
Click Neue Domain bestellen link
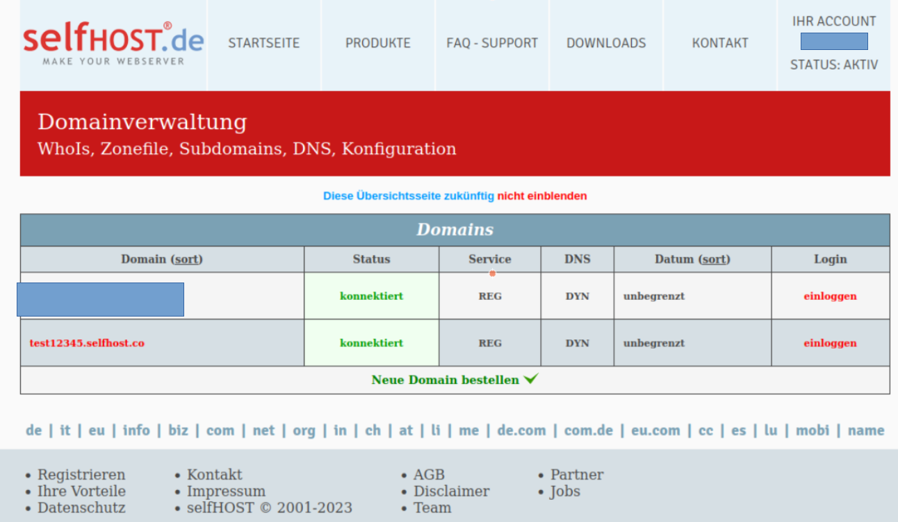[445, 380]
